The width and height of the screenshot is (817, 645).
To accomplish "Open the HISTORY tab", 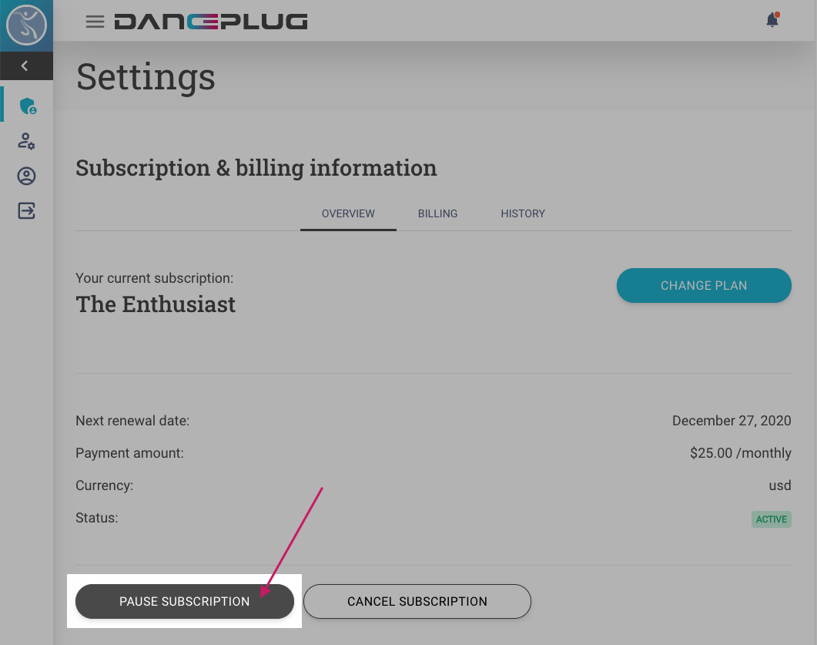I will coord(523,213).
